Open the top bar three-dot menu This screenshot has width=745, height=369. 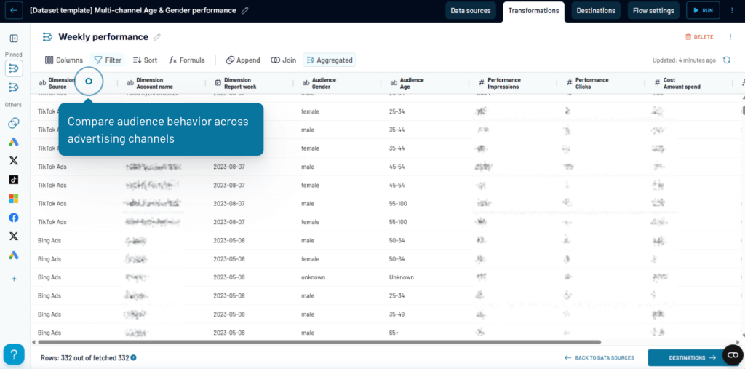tap(731, 11)
